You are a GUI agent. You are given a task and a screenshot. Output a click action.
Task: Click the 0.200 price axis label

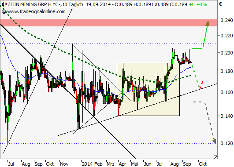click(x=227, y=53)
